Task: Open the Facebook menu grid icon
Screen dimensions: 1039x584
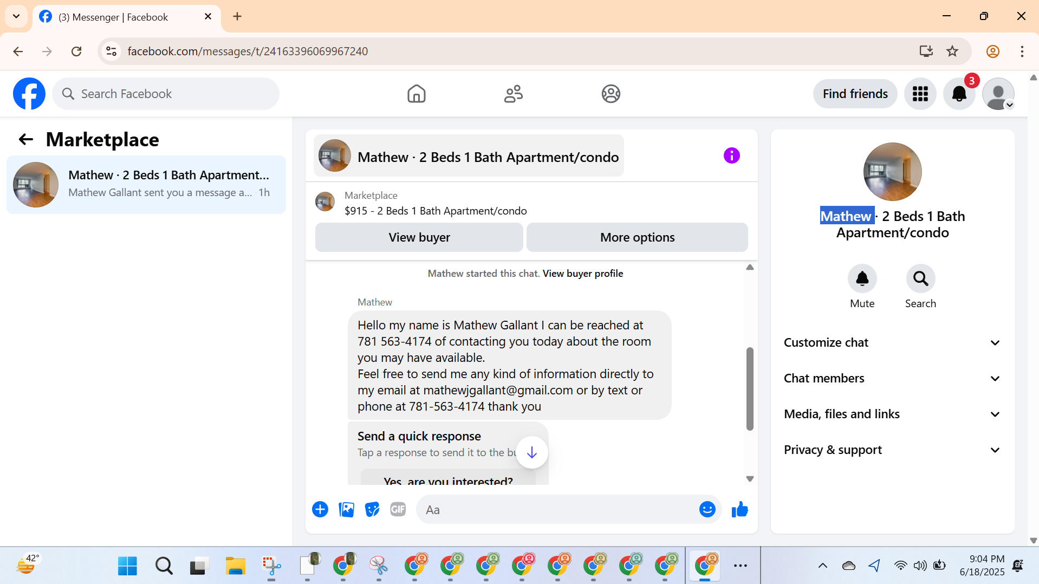Action: [x=920, y=94]
